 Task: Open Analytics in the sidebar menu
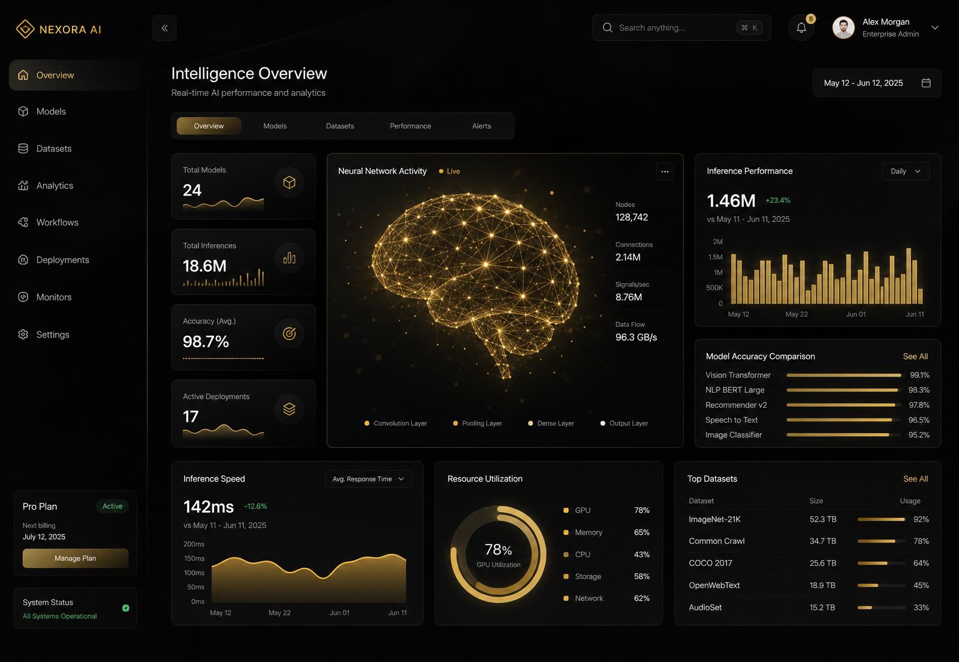click(75, 185)
